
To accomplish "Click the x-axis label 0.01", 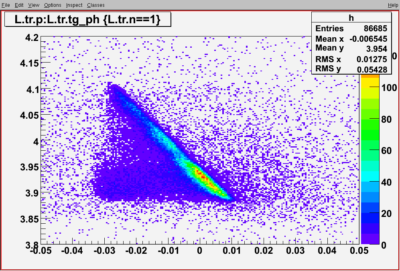I will 232,251.
